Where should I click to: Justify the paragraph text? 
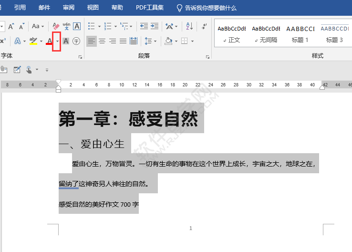(123, 41)
